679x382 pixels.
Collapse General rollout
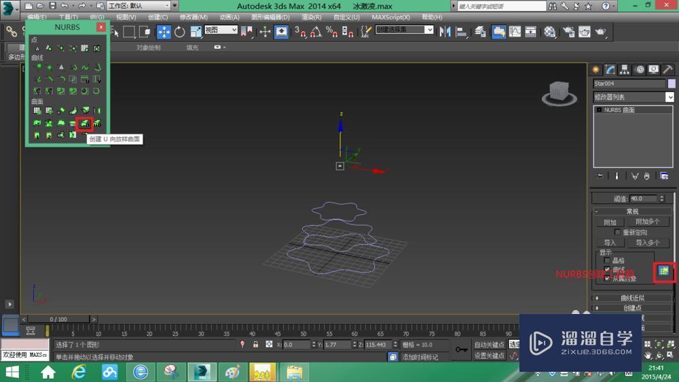(x=633, y=211)
